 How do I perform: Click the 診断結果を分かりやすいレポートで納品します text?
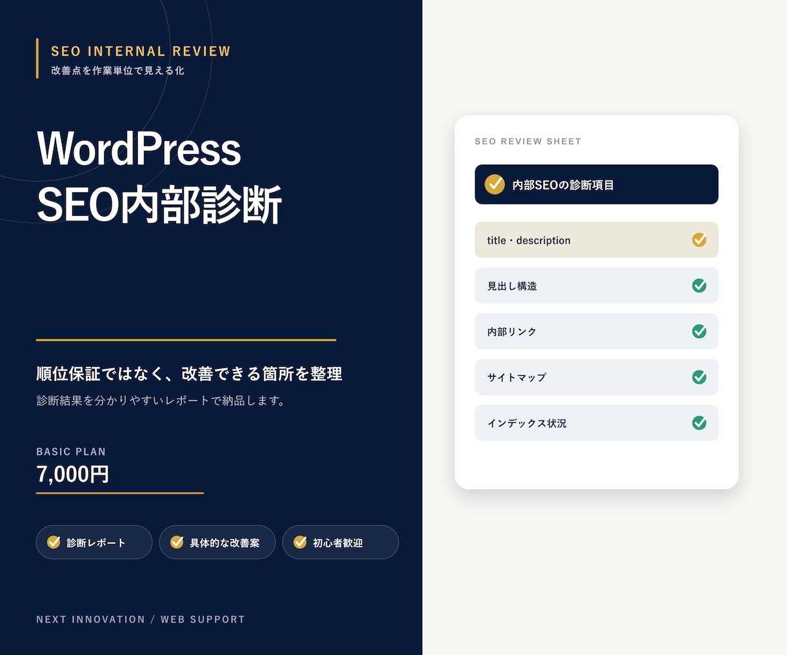point(161,400)
